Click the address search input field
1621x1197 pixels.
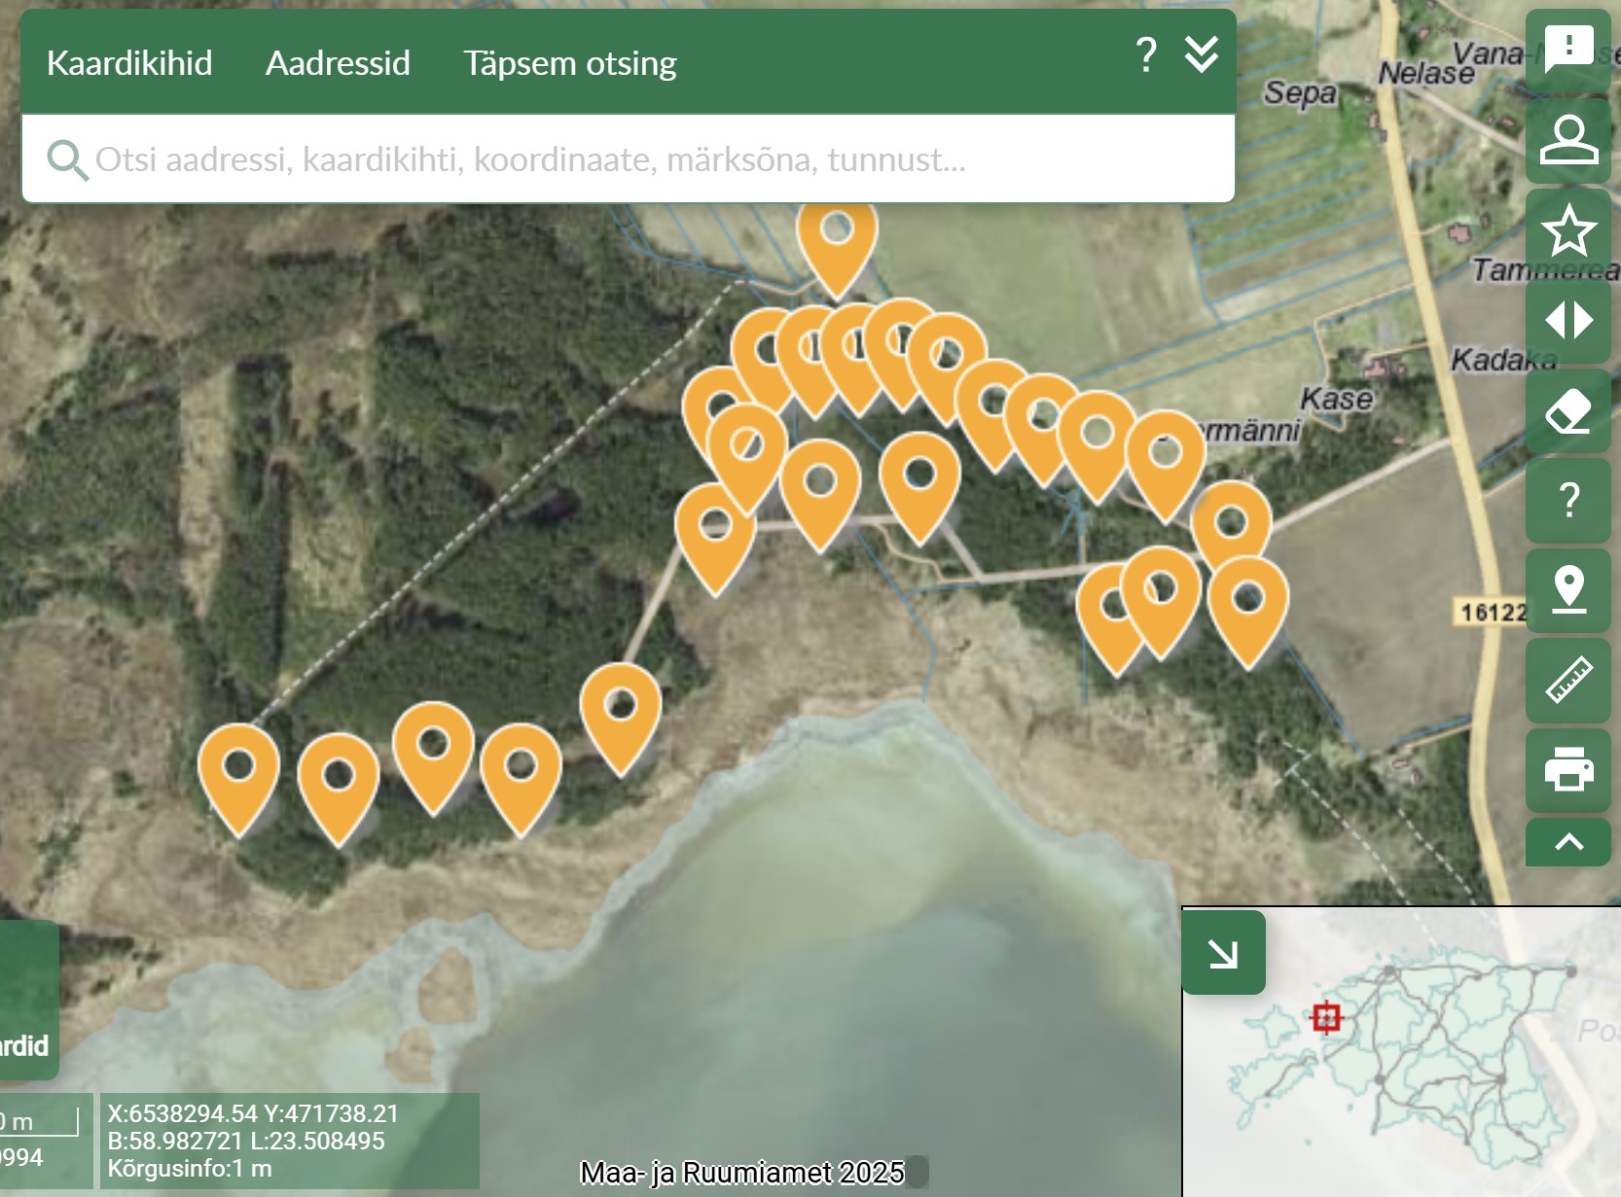point(642,159)
